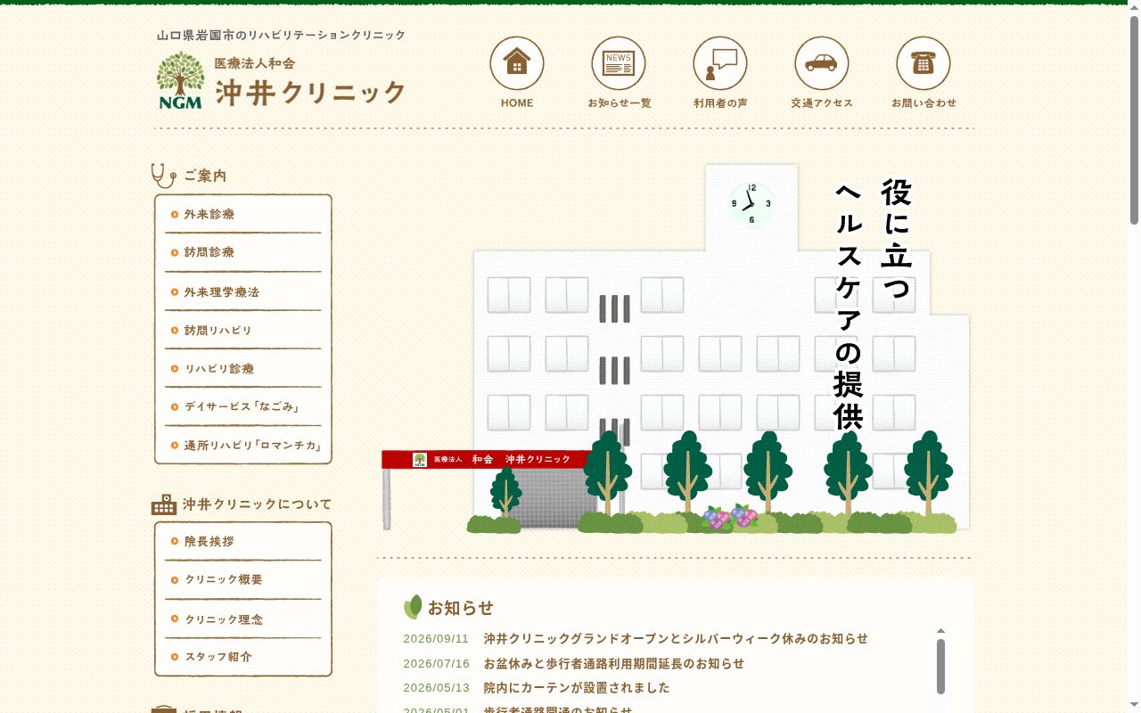Open 院長挨拶 page

click(242, 542)
